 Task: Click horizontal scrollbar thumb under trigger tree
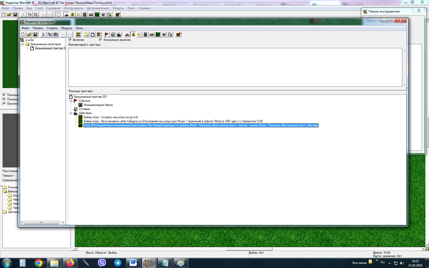tap(41, 223)
